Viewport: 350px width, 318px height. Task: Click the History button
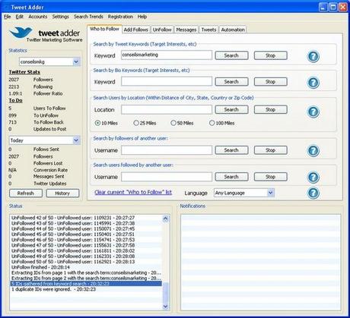click(62, 194)
